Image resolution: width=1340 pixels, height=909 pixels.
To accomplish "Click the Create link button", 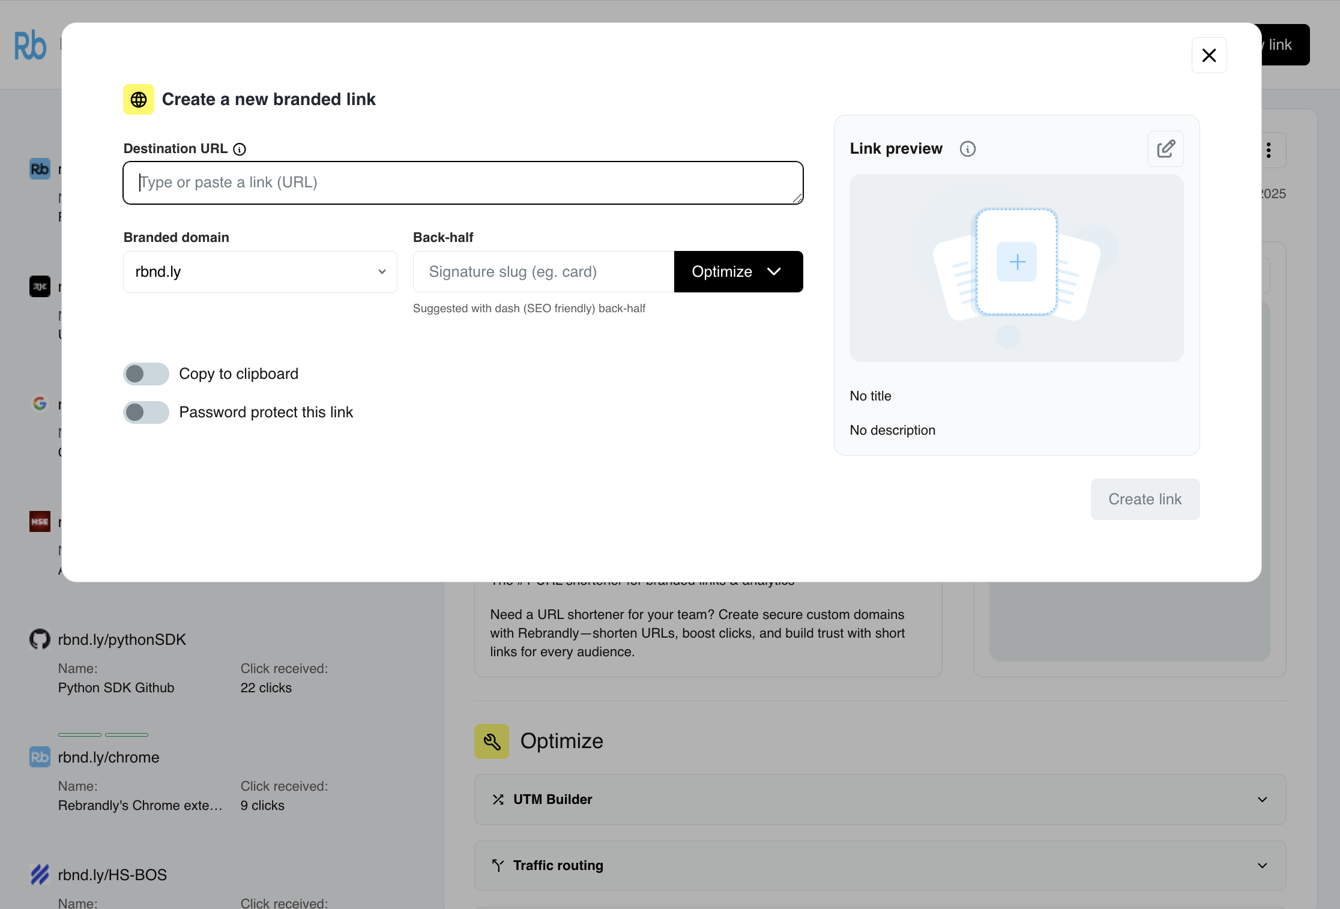I will [x=1144, y=499].
